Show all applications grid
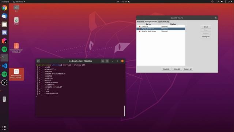This screenshot has height=132, width=234. (x=4, y=128)
